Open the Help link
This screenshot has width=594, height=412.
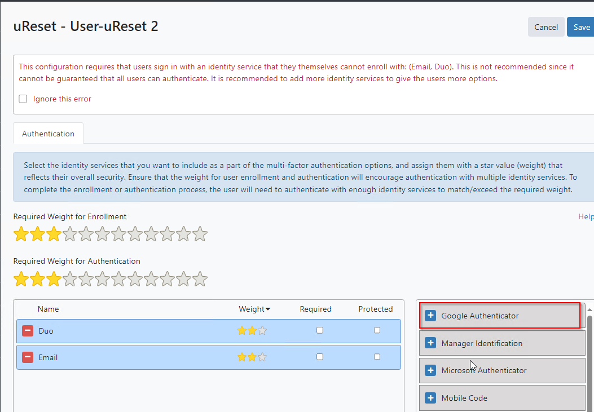[x=586, y=216]
